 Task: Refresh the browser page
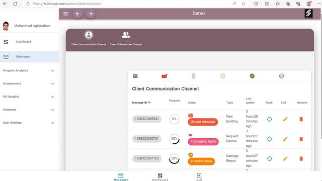pyautogui.click(x=15, y=4)
